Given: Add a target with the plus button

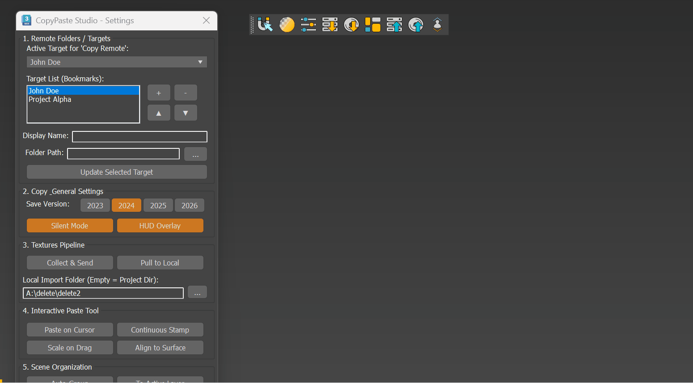Looking at the screenshot, I should coord(159,93).
